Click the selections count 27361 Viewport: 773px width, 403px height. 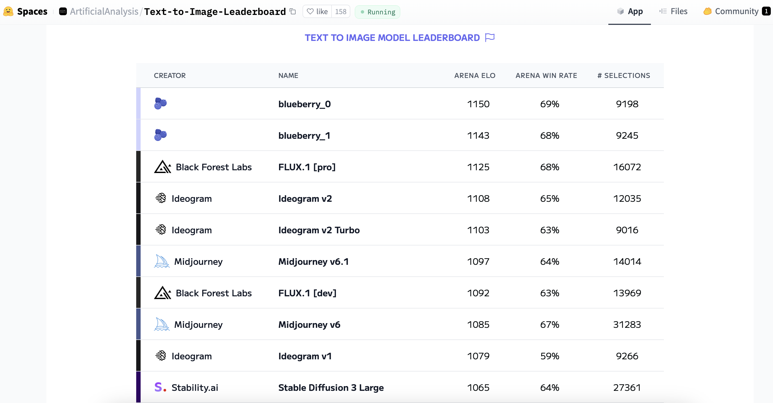coord(627,388)
